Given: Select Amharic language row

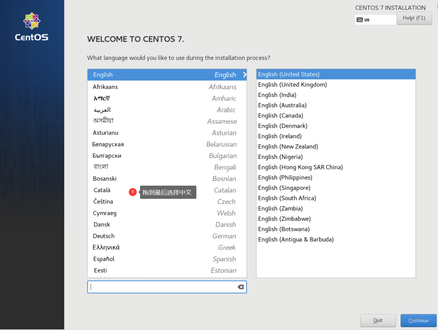Looking at the screenshot, I should 167,98.
